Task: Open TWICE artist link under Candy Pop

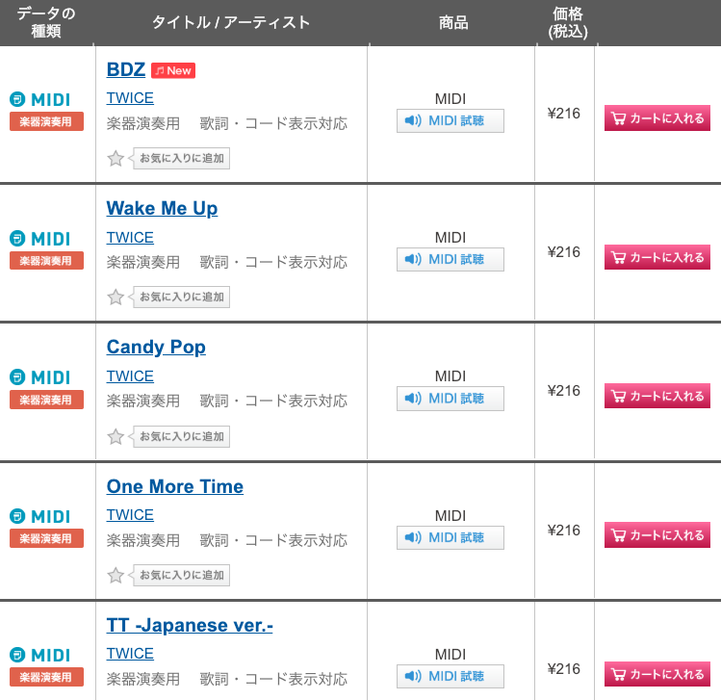Action: pyautogui.click(x=130, y=376)
